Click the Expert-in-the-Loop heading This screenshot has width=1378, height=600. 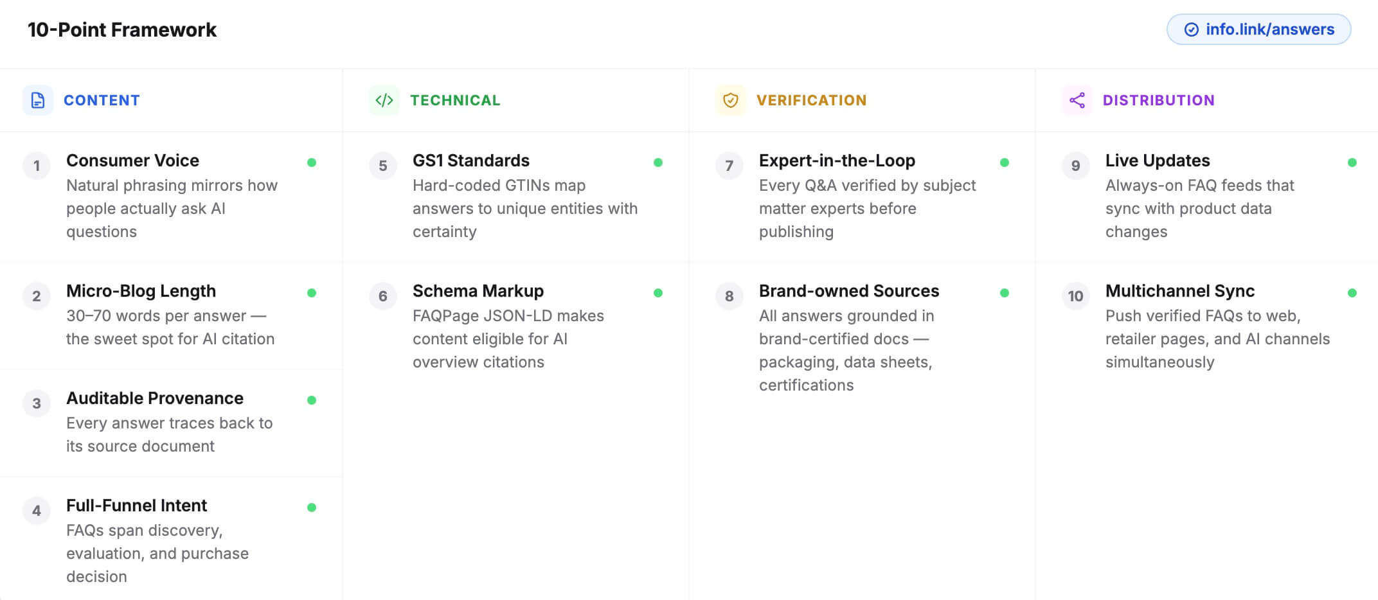837,161
